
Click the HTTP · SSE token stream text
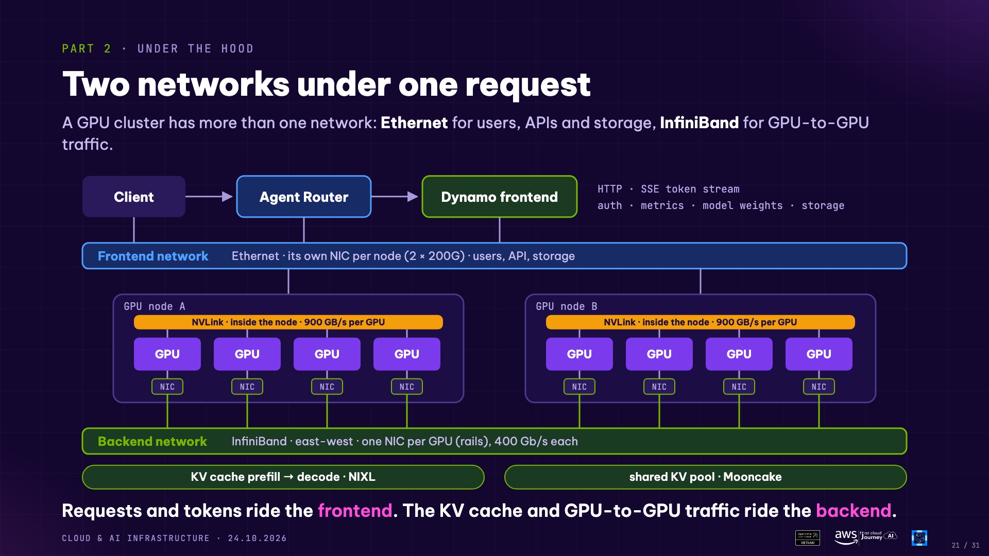pos(669,189)
